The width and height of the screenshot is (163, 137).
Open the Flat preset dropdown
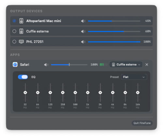point(134,77)
